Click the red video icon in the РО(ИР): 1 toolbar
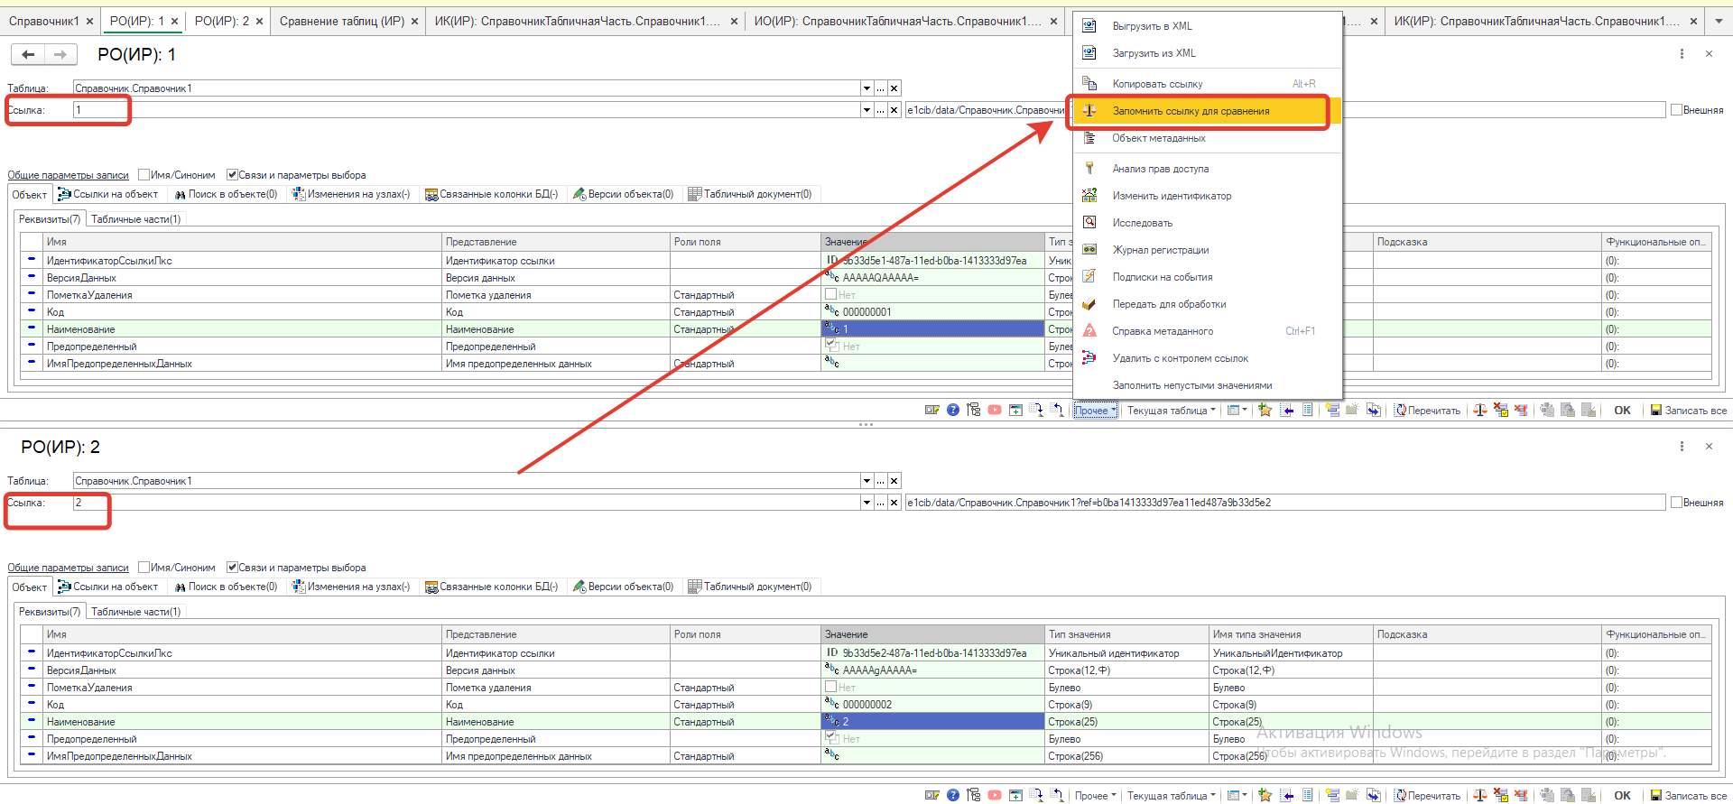Image resolution: width=1733 pixels, height=804 pixels. 995,411
